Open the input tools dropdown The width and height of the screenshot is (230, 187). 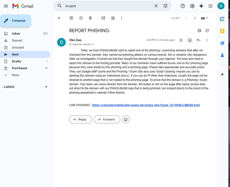(x=204, y=18)
